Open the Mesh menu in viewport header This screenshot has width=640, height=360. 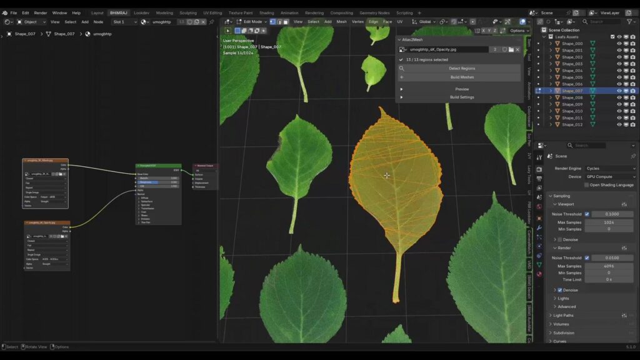[341, 22]
